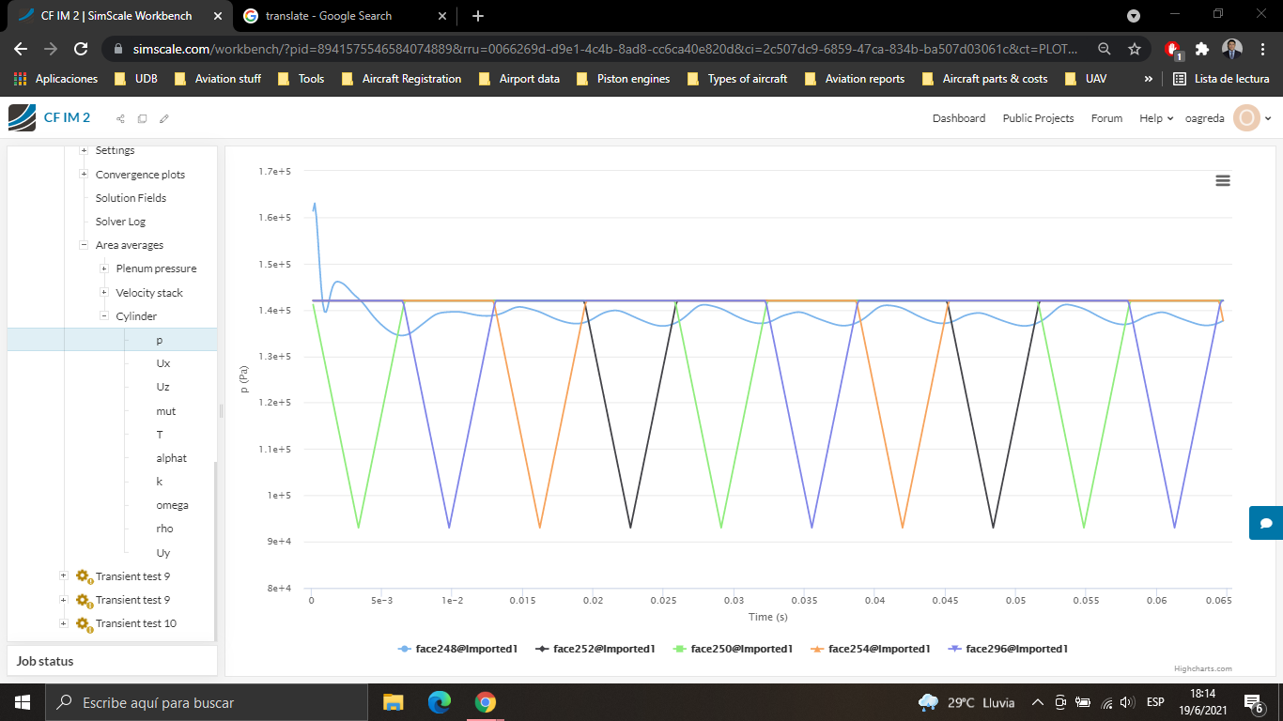Viewport: 1283px width, 721px height.
Task: Open Job status panel
Action: 112,661
